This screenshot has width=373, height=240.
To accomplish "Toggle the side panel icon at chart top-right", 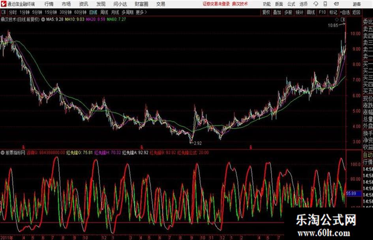I will [343, 20].
